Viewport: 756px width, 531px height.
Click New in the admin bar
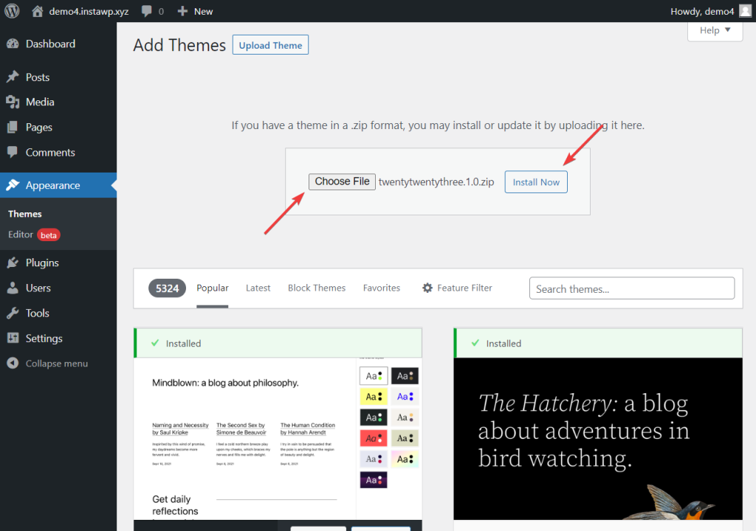[204, 11]
